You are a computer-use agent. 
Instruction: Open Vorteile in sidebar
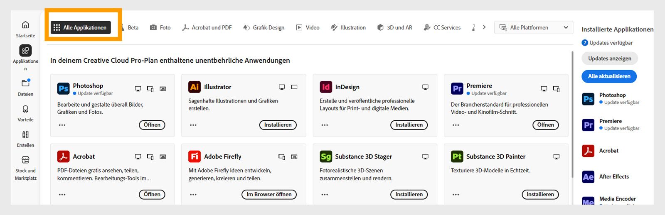[x=25, y=113]
